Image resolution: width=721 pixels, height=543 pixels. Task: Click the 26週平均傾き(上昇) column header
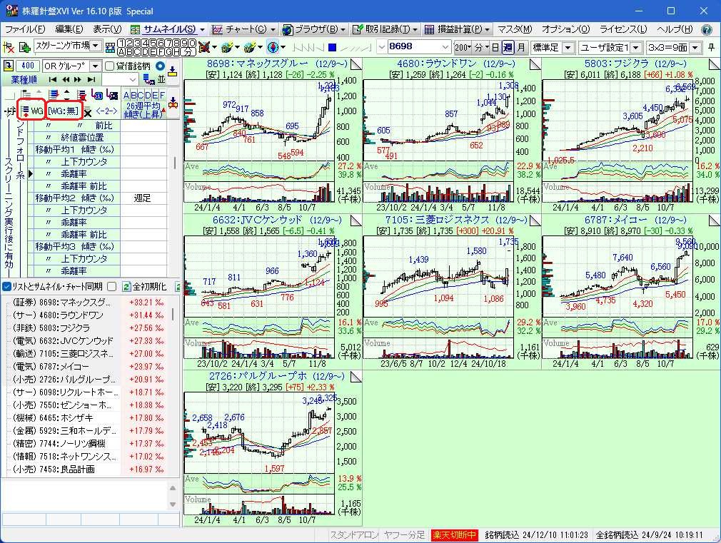point(143,111)
